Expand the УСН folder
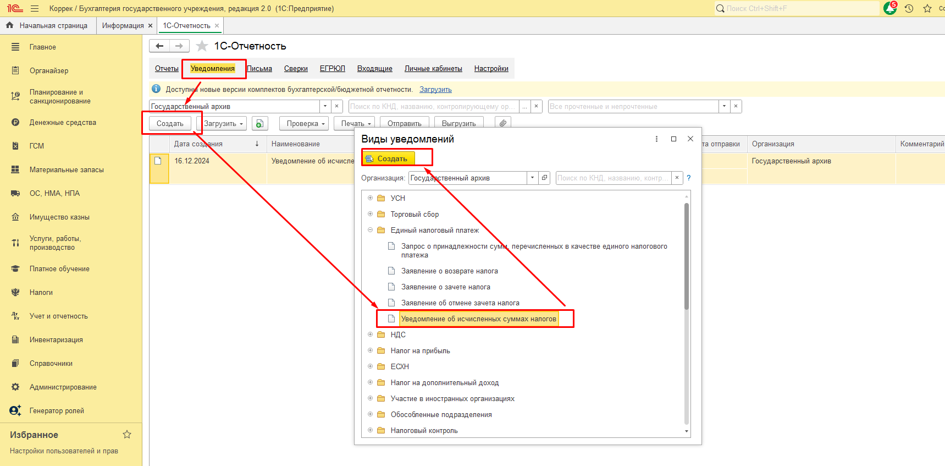 370,198
